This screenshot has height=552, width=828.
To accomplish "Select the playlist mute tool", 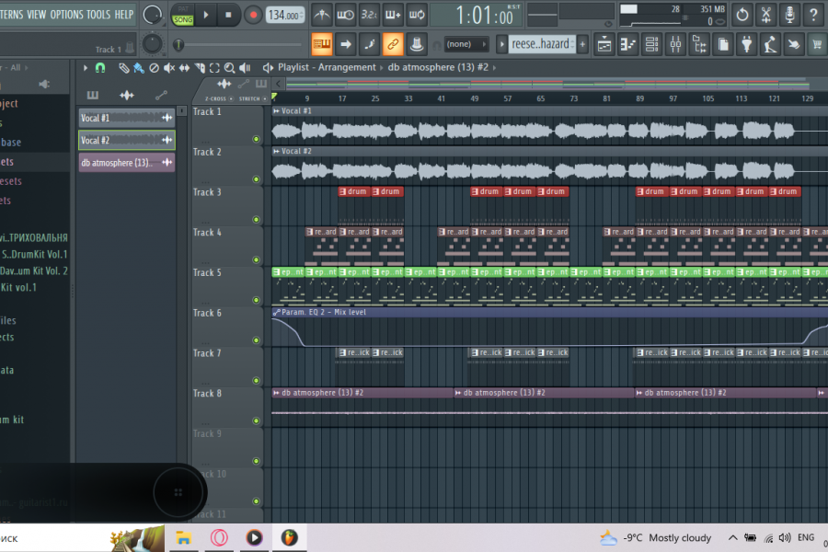I will click(169, 67).
